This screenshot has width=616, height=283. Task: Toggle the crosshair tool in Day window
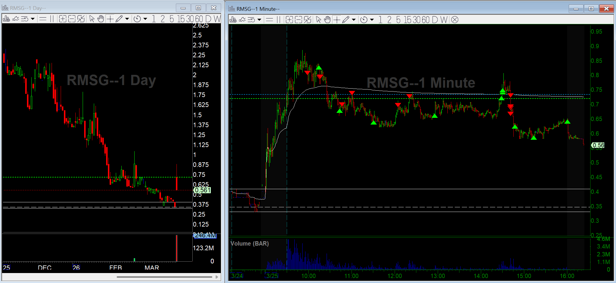click(x=110, y=19)
